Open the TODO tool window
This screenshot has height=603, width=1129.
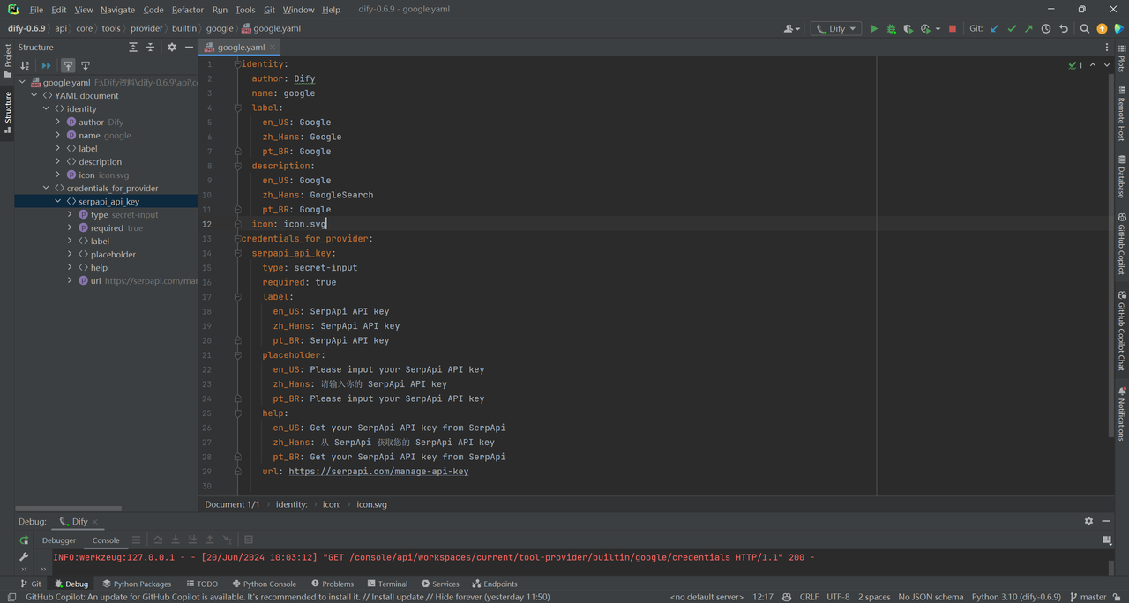click(x=202, y=584)
